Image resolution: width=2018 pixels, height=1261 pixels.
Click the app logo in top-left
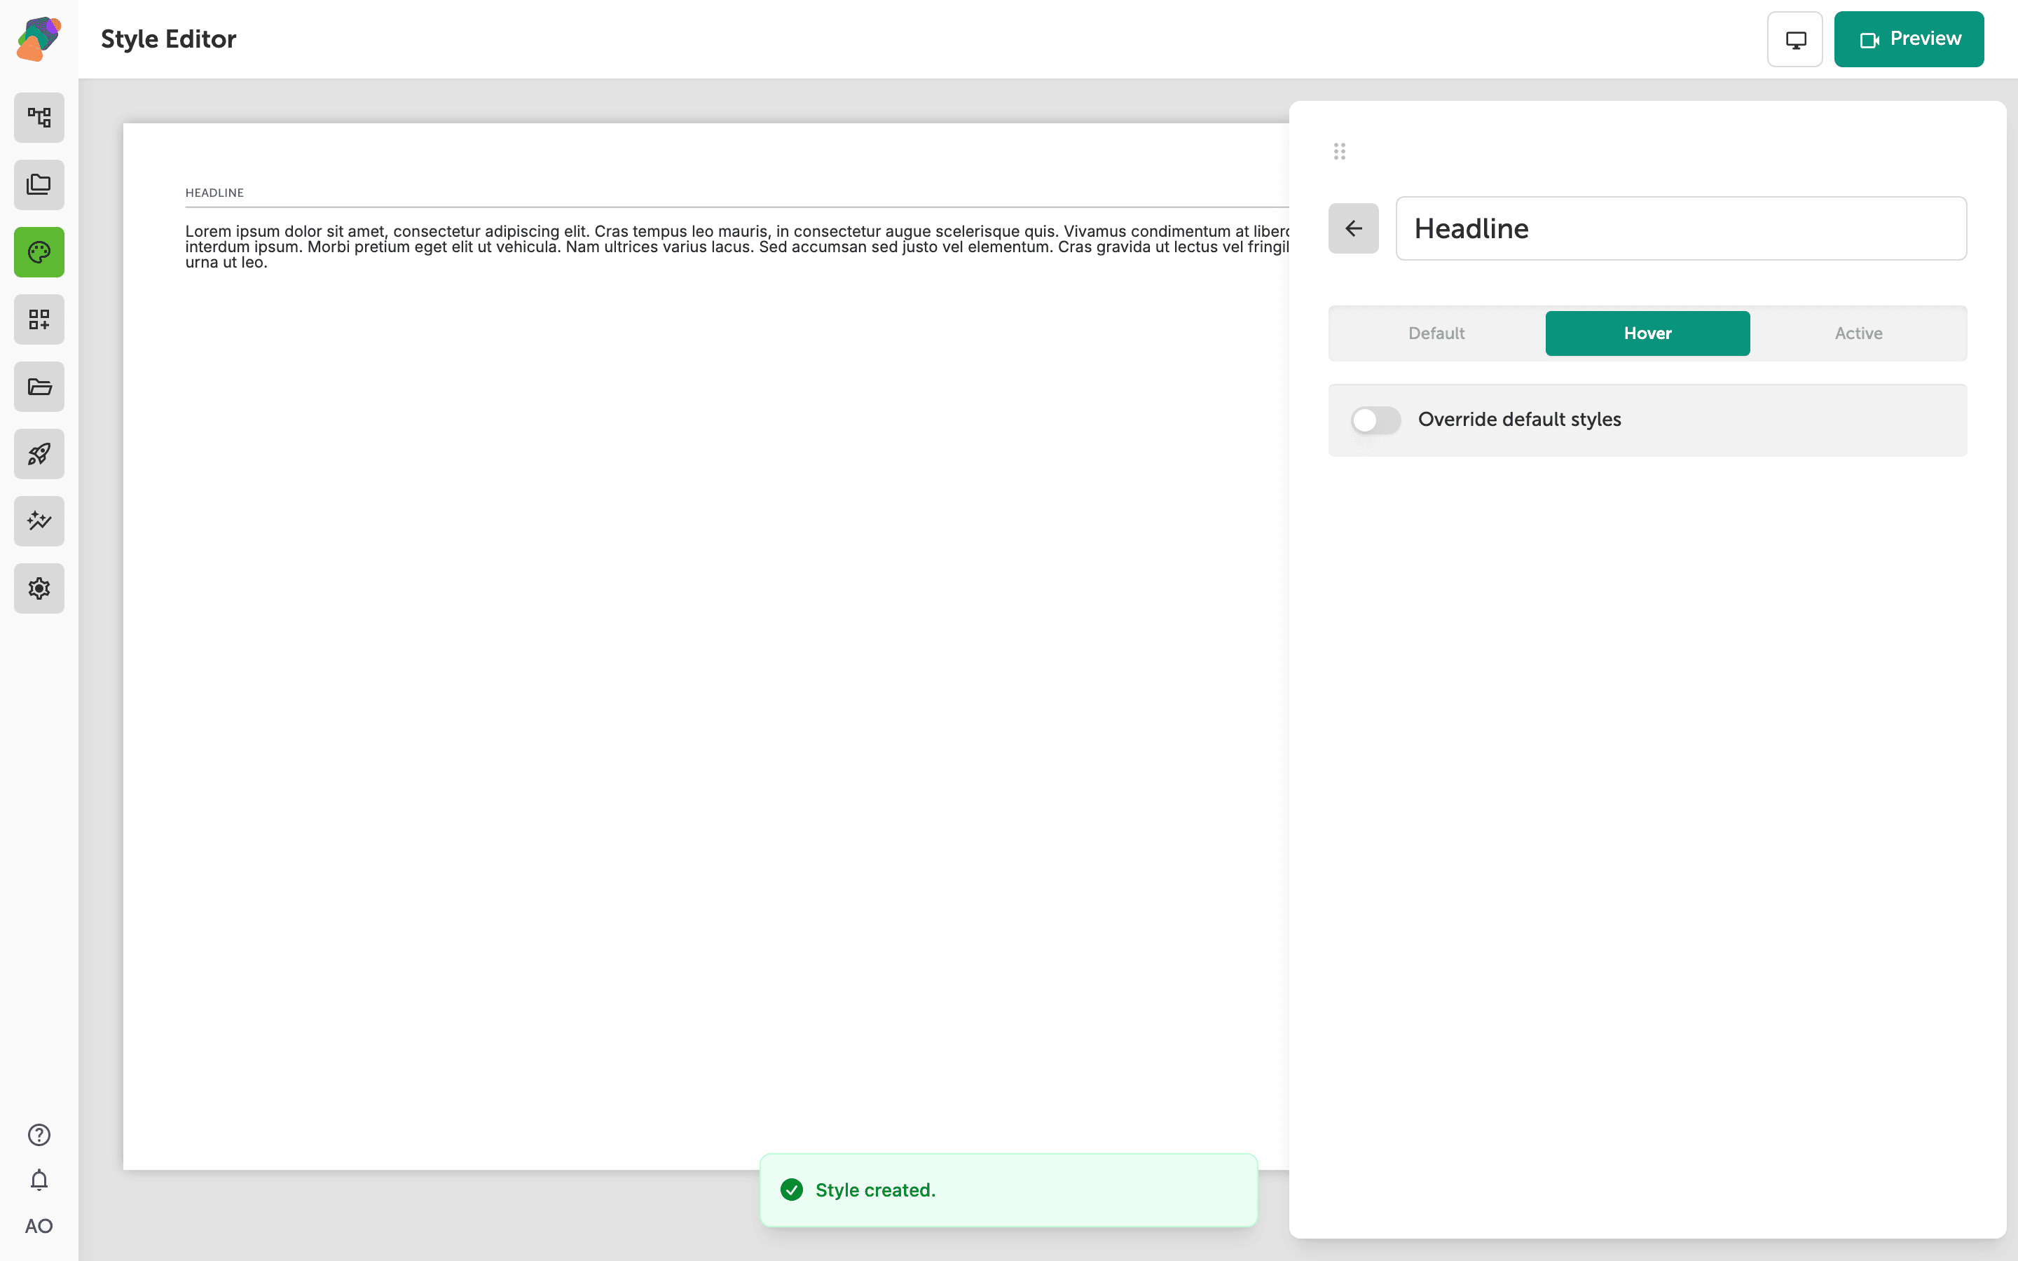point(39,39)
